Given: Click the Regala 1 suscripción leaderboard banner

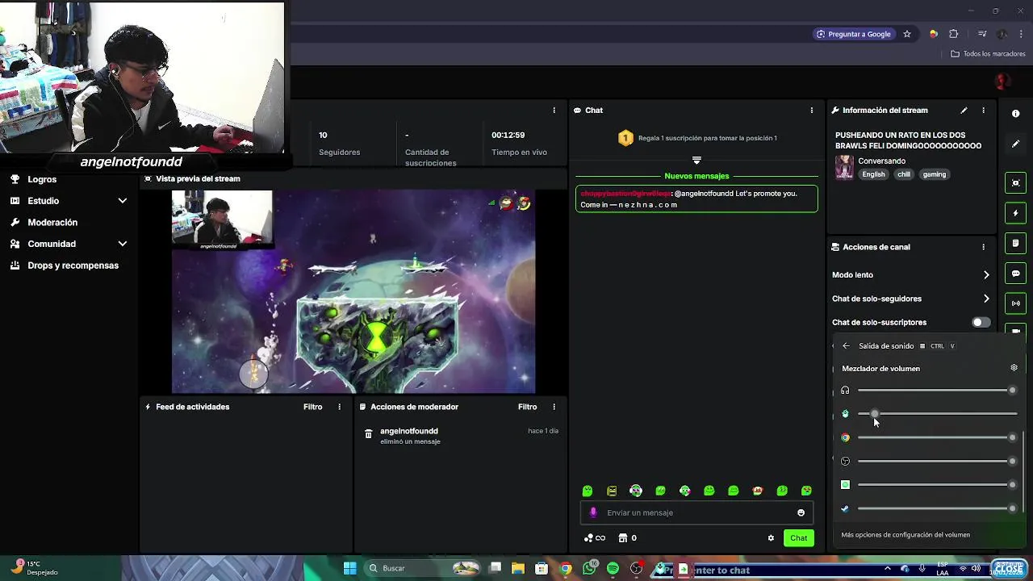Looking at the screenshot, I should [696, 138].
